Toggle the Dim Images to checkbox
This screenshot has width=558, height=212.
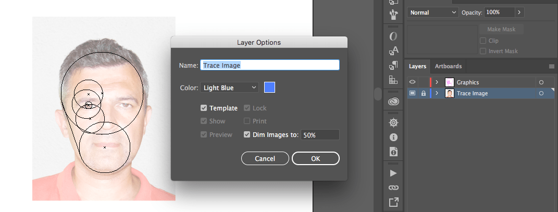coord(246,135)
